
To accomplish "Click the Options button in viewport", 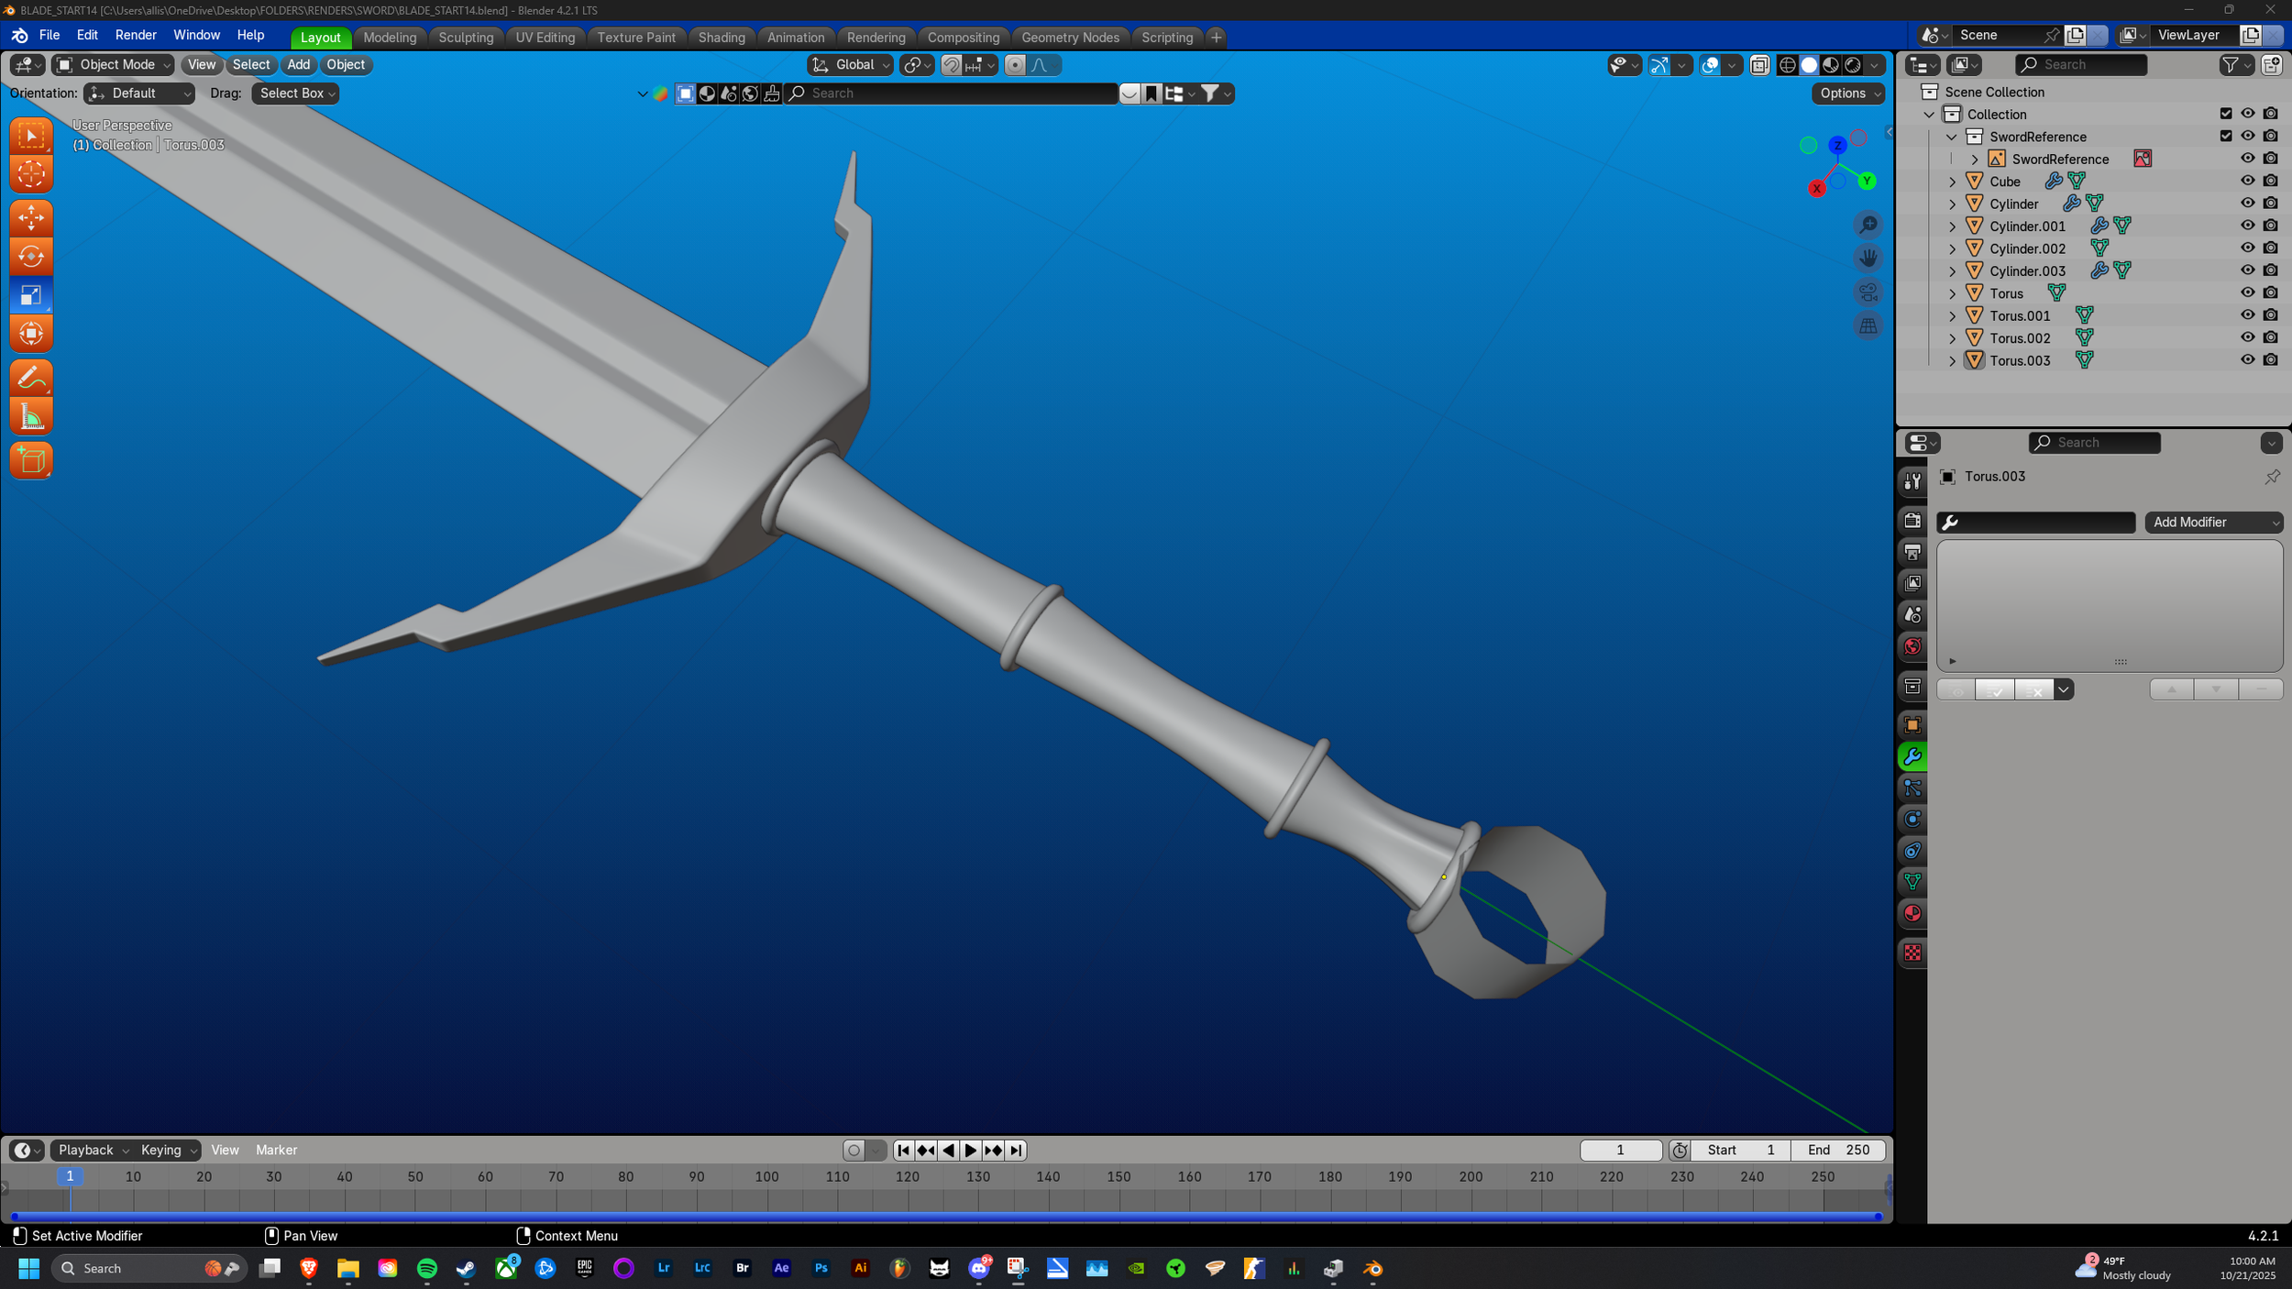I will [x=1847, y=94].
